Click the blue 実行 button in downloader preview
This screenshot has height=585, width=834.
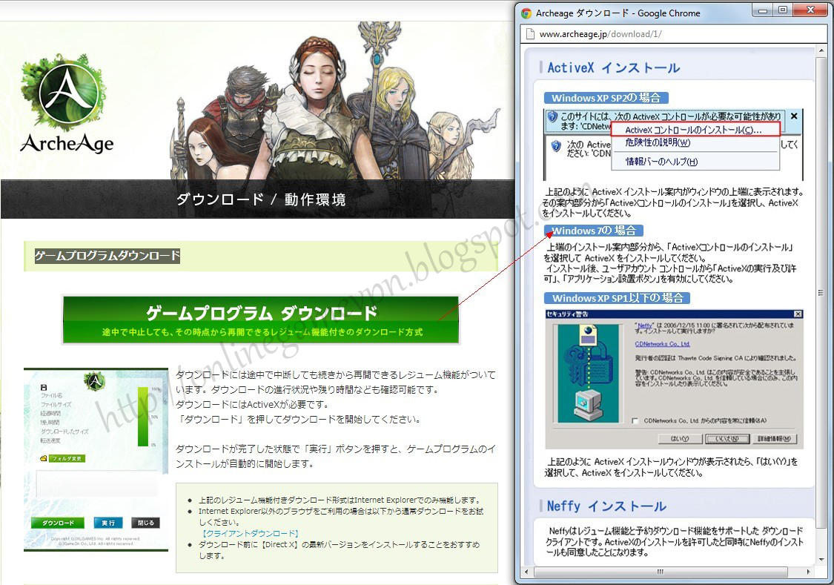tap(108, 523)
